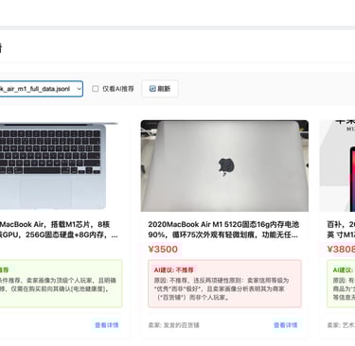Viewport: 355px width, 346px height.
Task: Open the silver MacBook lid product image
Action: point(224,165)
